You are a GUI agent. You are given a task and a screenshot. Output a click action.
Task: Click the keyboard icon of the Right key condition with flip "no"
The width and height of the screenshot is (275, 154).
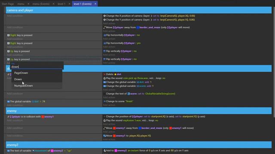pyautogui.click(x=8, y=35)
